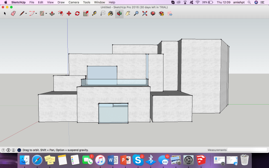Open the Edit menu

pos(40,3)
